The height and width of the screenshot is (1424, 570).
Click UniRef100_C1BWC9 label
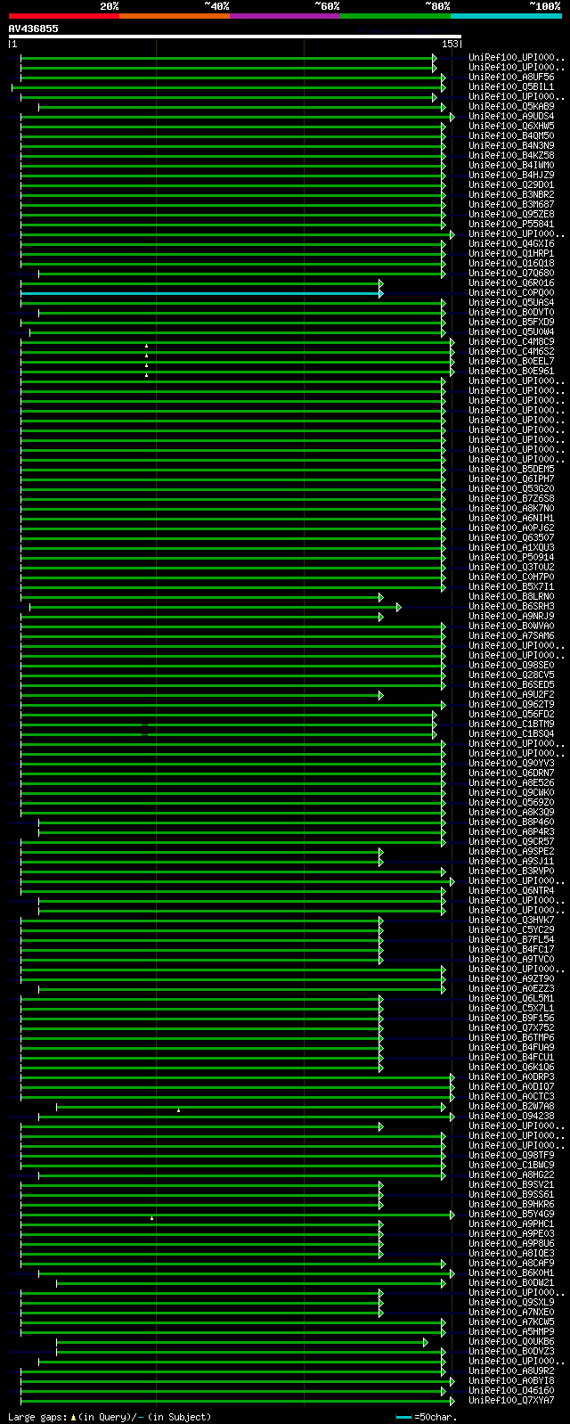(x=511, y=1166)
